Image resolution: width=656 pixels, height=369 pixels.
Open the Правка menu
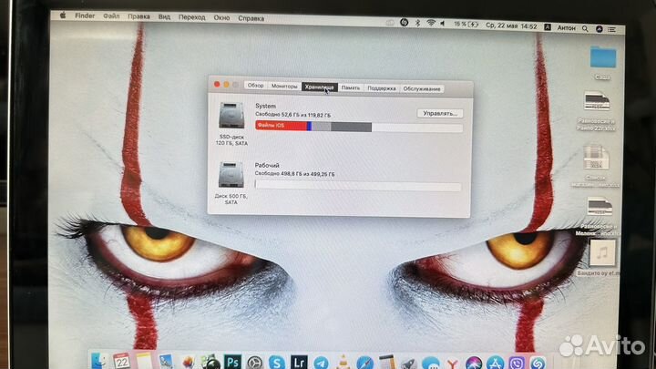coord(138,16)
